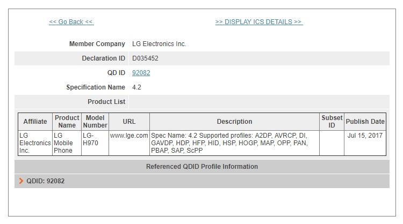Click the Jul 15, 2017 publish date
Screen dimensions: 403x224
(x=365, y=136)
